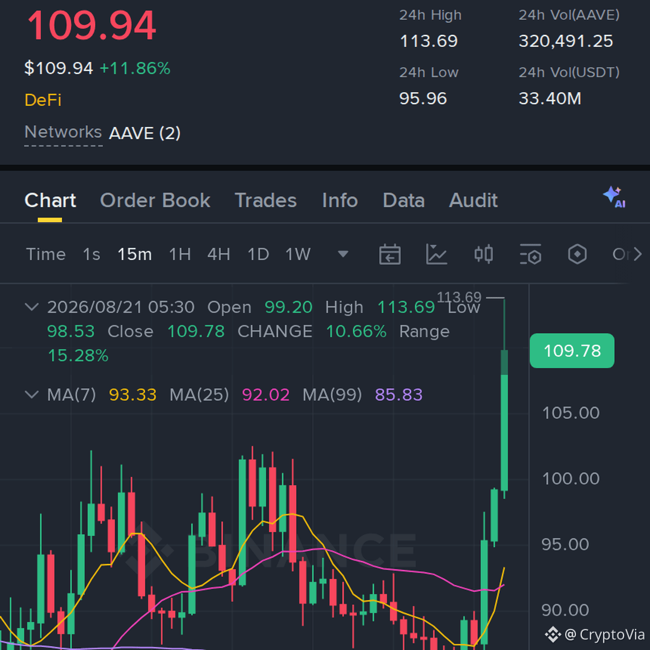Switch to the 1D interval
The image size is (650, 650).
[x=258, y=254]
